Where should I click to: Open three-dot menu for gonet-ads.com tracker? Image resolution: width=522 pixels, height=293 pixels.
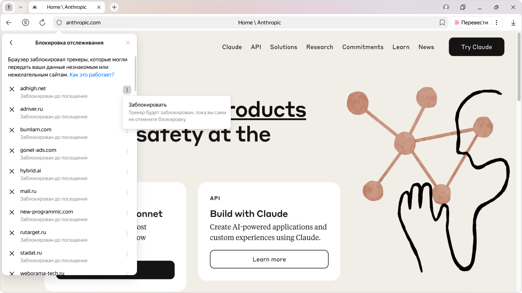click(127, 151)
